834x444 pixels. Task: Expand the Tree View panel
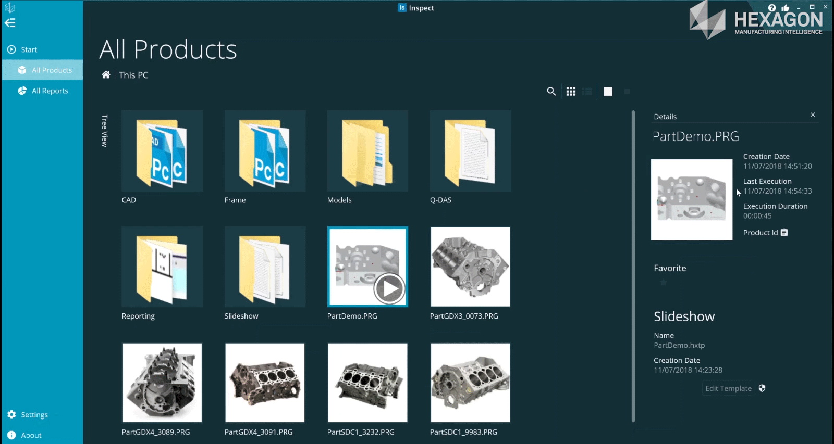104,131
